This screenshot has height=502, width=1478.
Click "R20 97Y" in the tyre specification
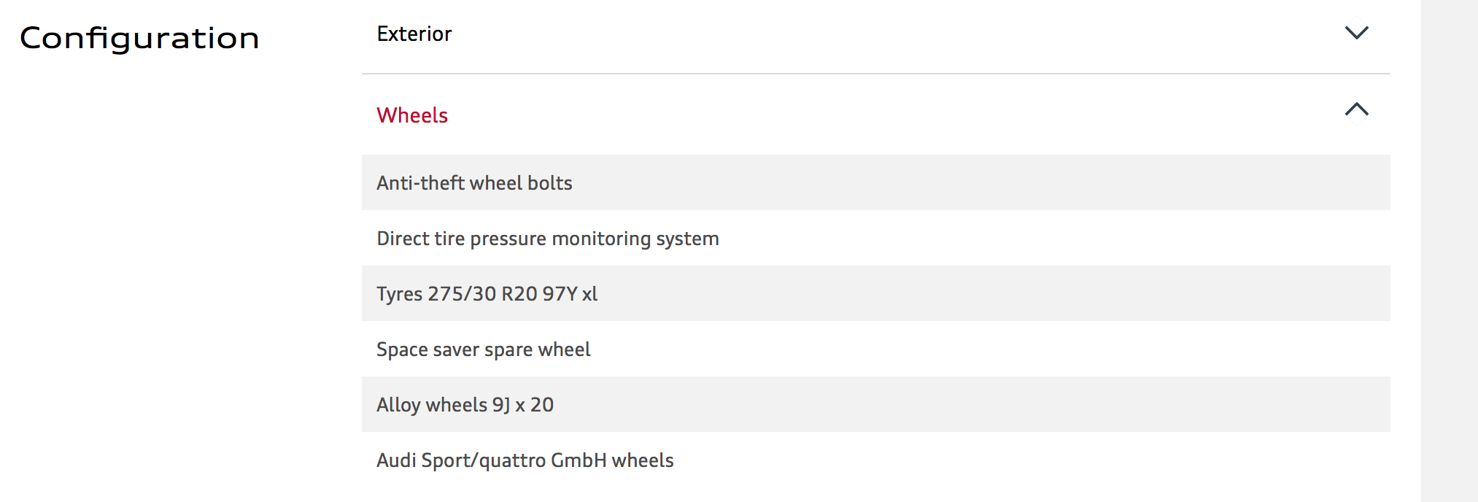click(539, 294)
